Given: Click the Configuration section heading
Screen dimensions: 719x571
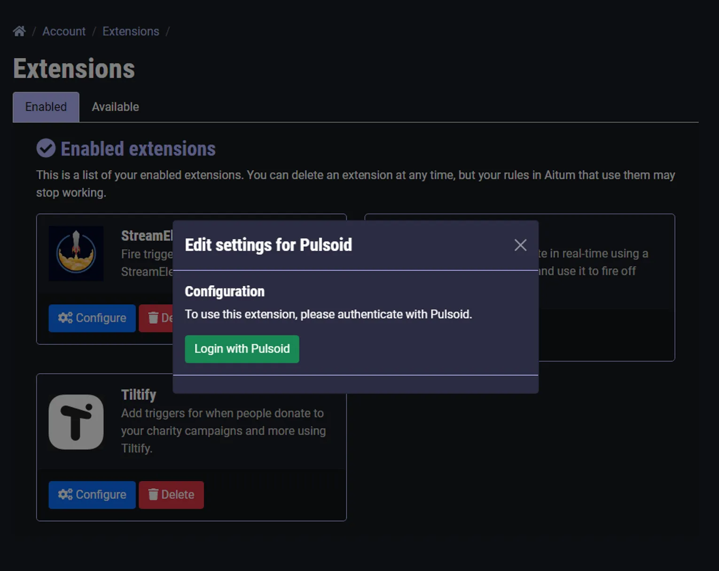Looking at the screenshot, I should tap(225, 291).
